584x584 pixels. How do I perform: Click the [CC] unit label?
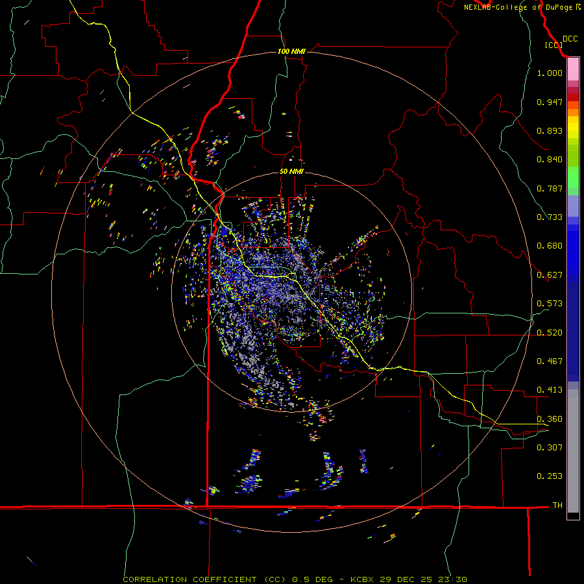(x=554, y=45)
